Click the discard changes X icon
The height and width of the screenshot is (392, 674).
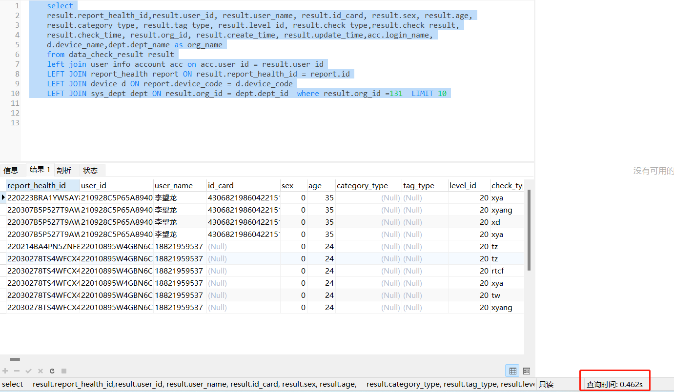pyautogui.click(x=41, y=371)
